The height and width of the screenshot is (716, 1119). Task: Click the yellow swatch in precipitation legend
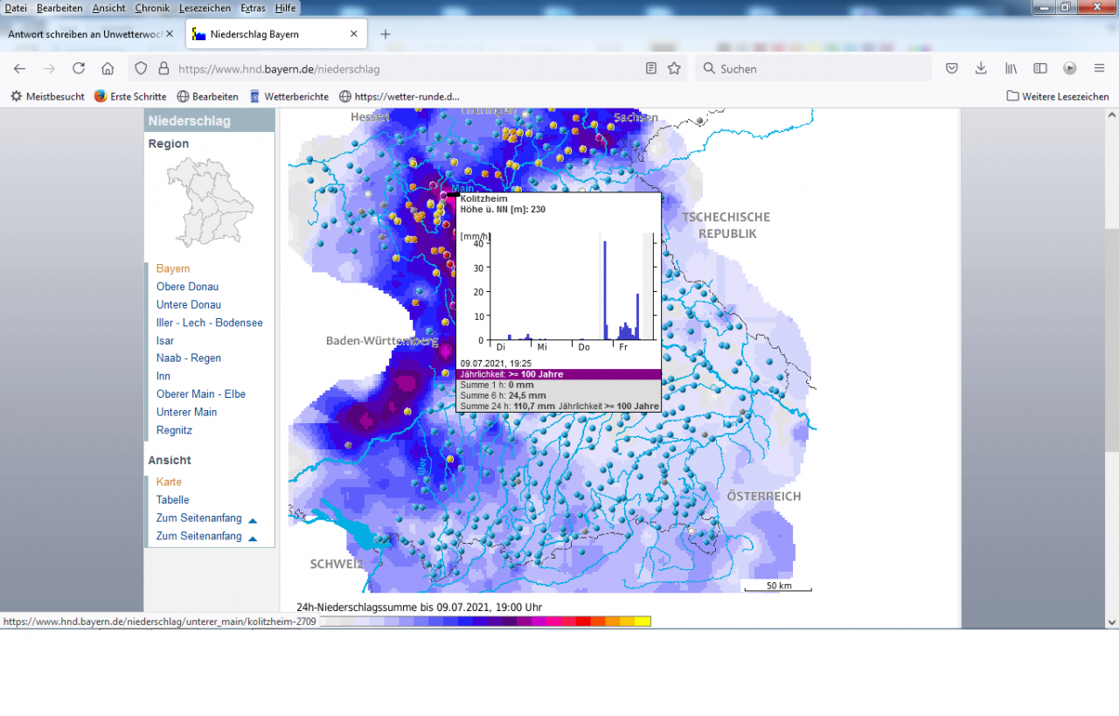(x=643, y=622)
